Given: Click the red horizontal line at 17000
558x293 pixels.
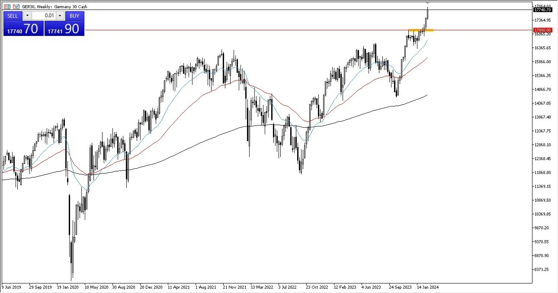Looking at the screenshot, I should (260, 30).
